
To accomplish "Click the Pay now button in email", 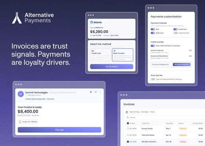I will pyautogui.click(x=59, y=130).
